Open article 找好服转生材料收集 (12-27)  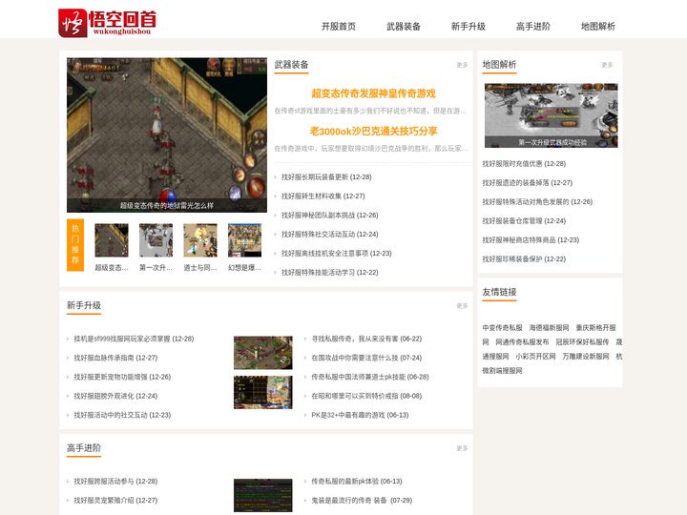[323, 196]
